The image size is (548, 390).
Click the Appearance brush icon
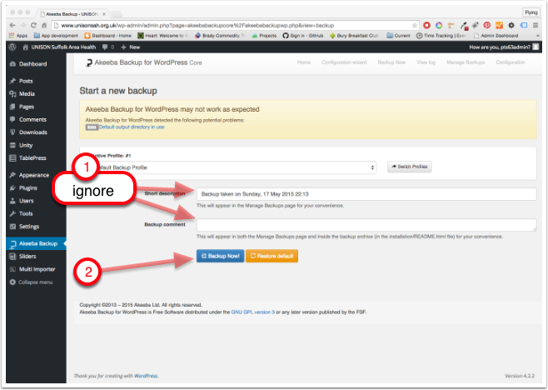tap(13, 175)
